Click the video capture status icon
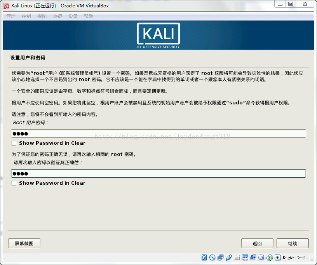The image size is (317, 265). pos(253,258)
